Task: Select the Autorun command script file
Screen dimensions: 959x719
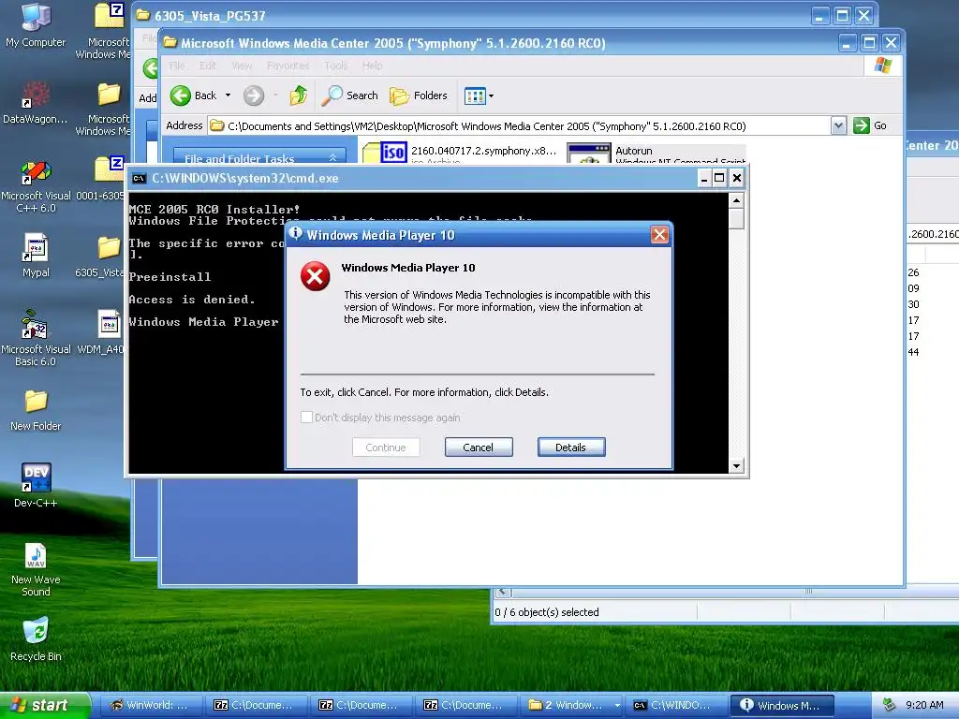Action: pos(656,153)
